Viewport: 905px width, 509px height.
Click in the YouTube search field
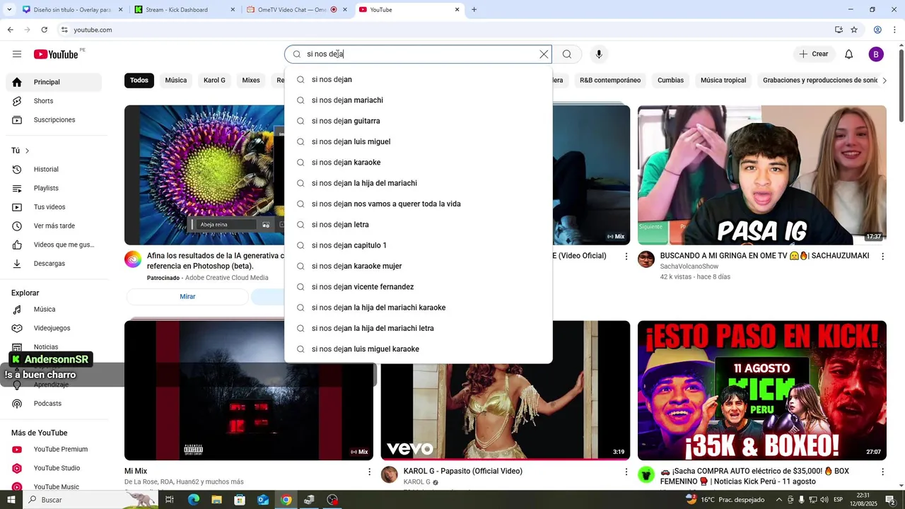417,54
